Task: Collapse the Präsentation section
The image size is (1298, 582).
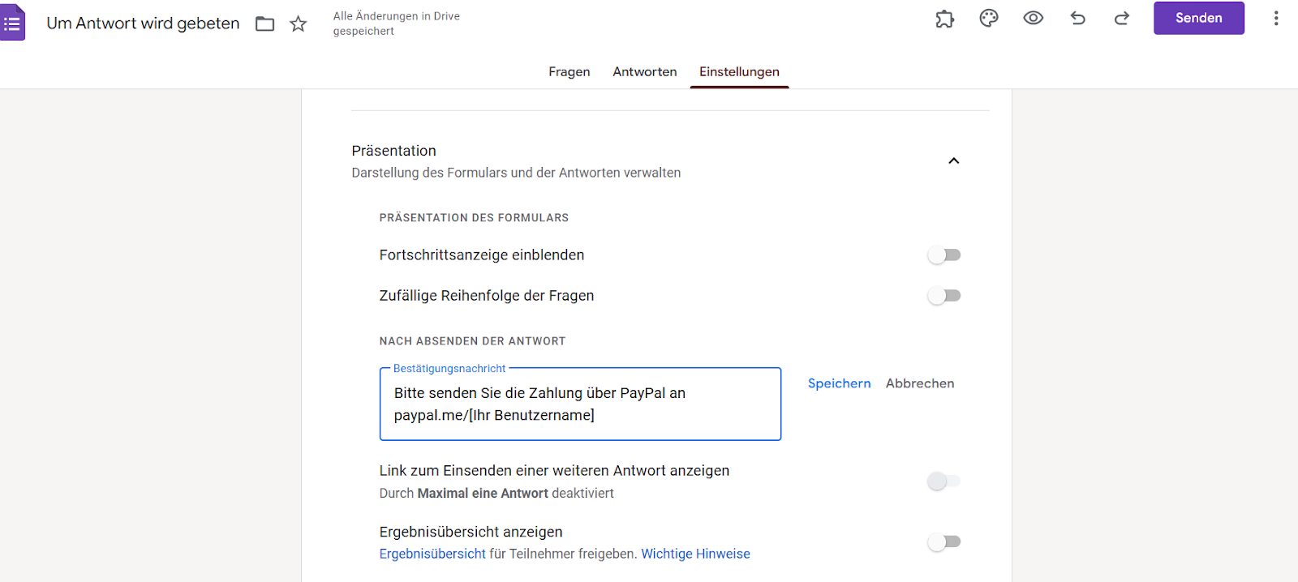Action: 954,160
